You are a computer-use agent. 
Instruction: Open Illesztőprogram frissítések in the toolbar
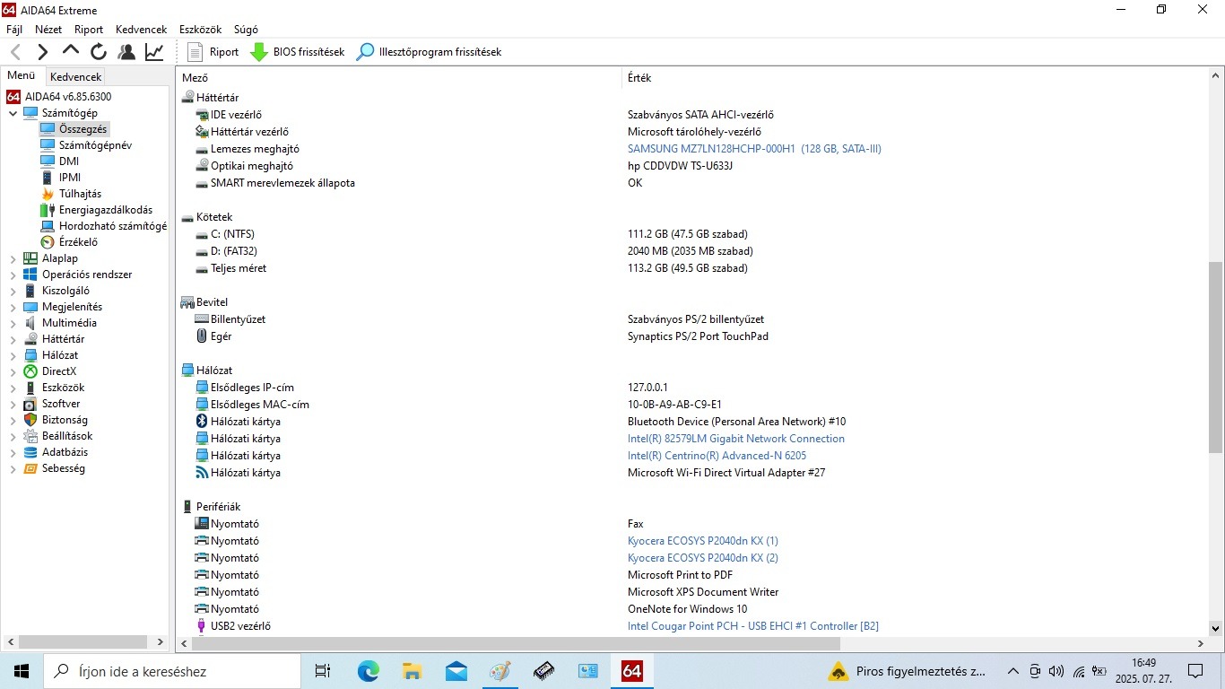[429, 52]
